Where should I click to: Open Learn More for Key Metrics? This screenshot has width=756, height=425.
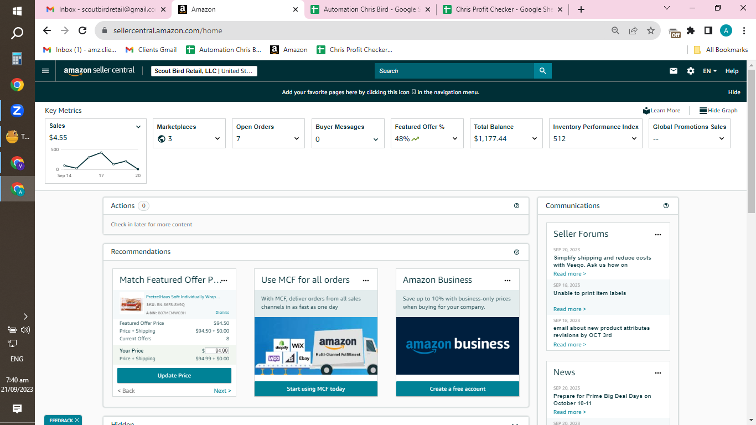(662, 111)
